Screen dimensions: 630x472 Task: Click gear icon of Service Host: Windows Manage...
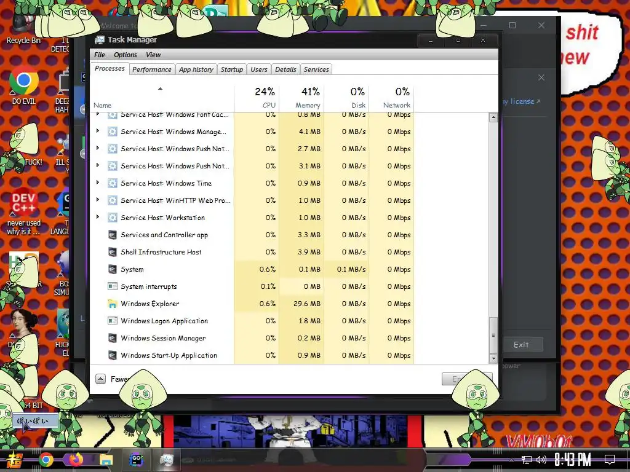point(113,132)
